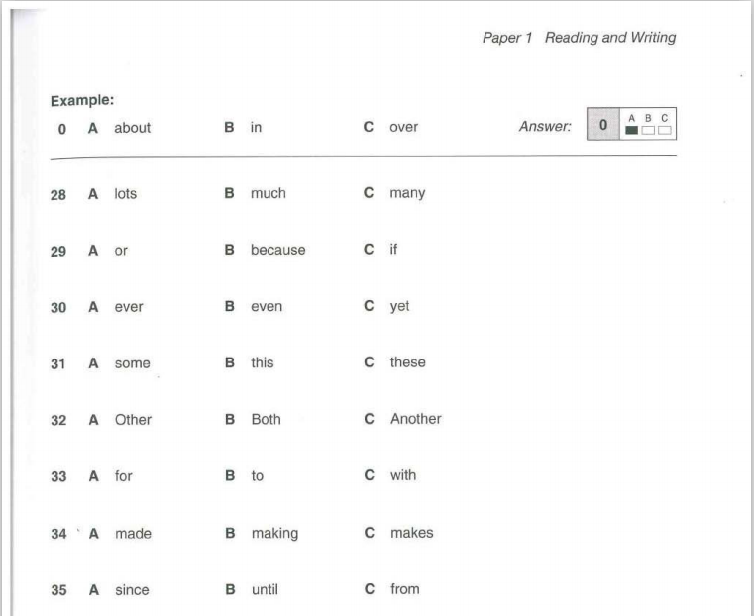Click the 'Paper 1 Reading and Writing' header
This screenshot has width=754, height=616.
tap(579, 37)
